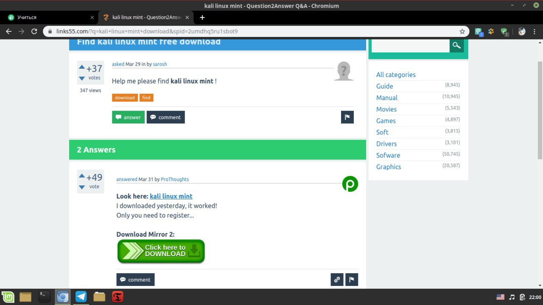Click the asked link on the question
The image size is (543, 305).
(x=118, y=64)
